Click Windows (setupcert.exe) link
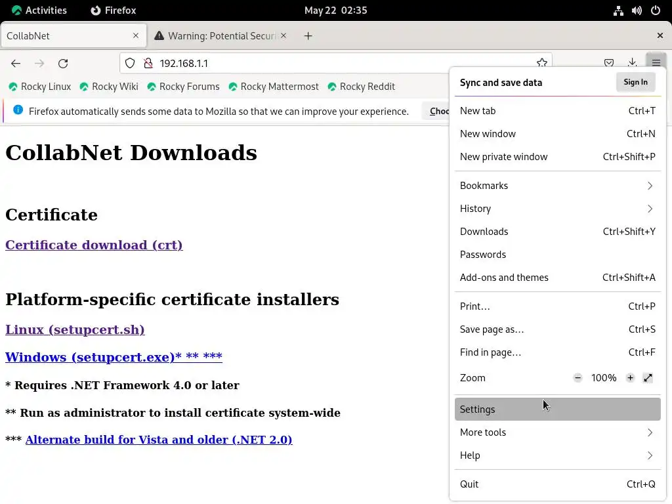This screenshot has width=672, height=504. point(114,357)
